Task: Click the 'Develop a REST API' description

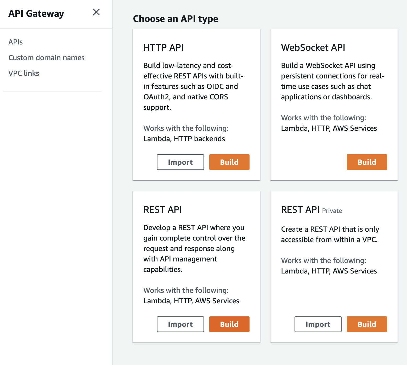Action: [x=194, y=248]
